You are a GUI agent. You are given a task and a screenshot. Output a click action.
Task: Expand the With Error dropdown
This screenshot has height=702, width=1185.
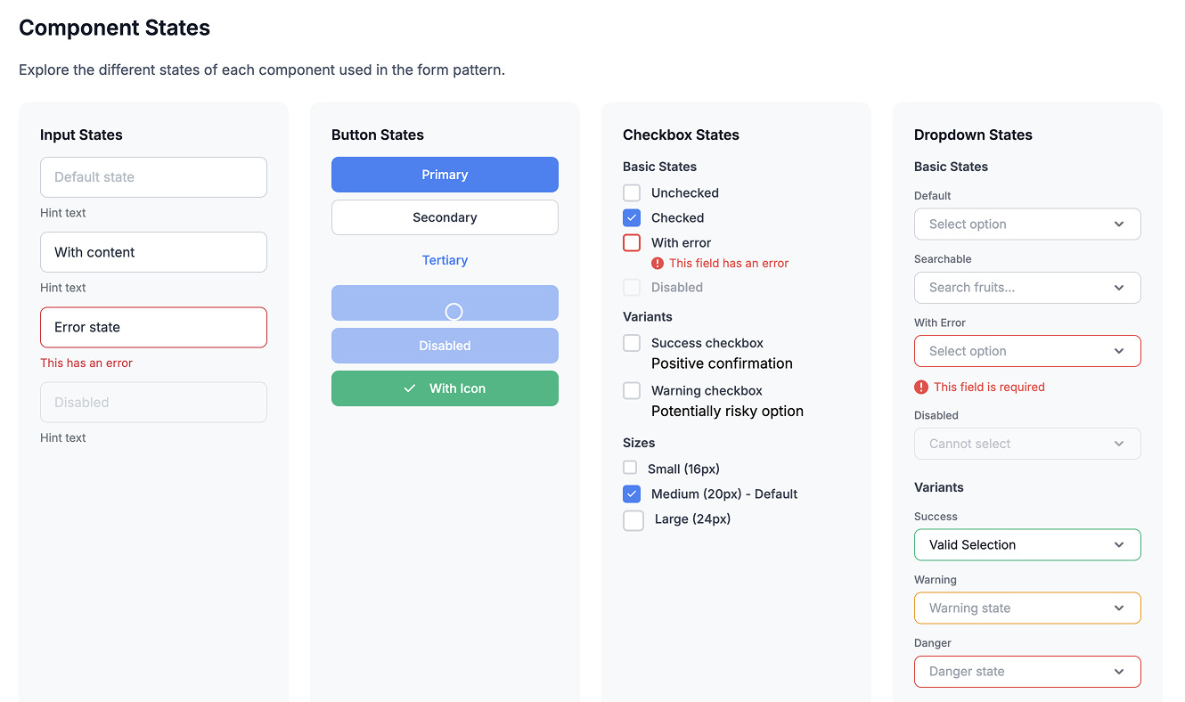(x=1026, y=351)
